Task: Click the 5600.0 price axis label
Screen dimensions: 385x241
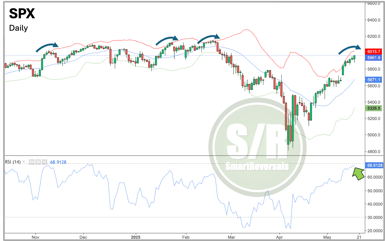Action: pos(374,86)
